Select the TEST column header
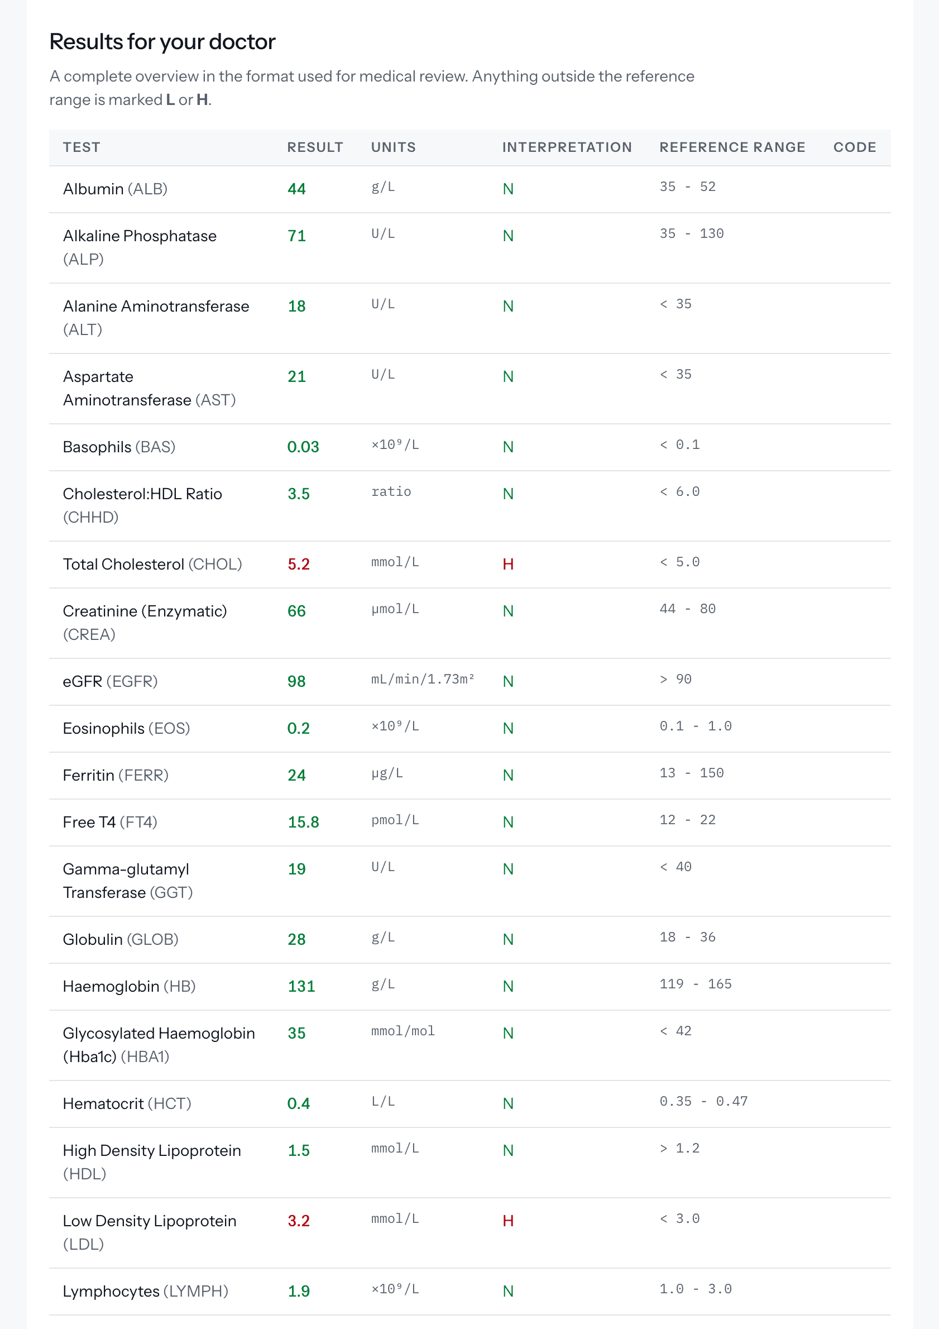 pyautogui.click(x=82, y=147)
